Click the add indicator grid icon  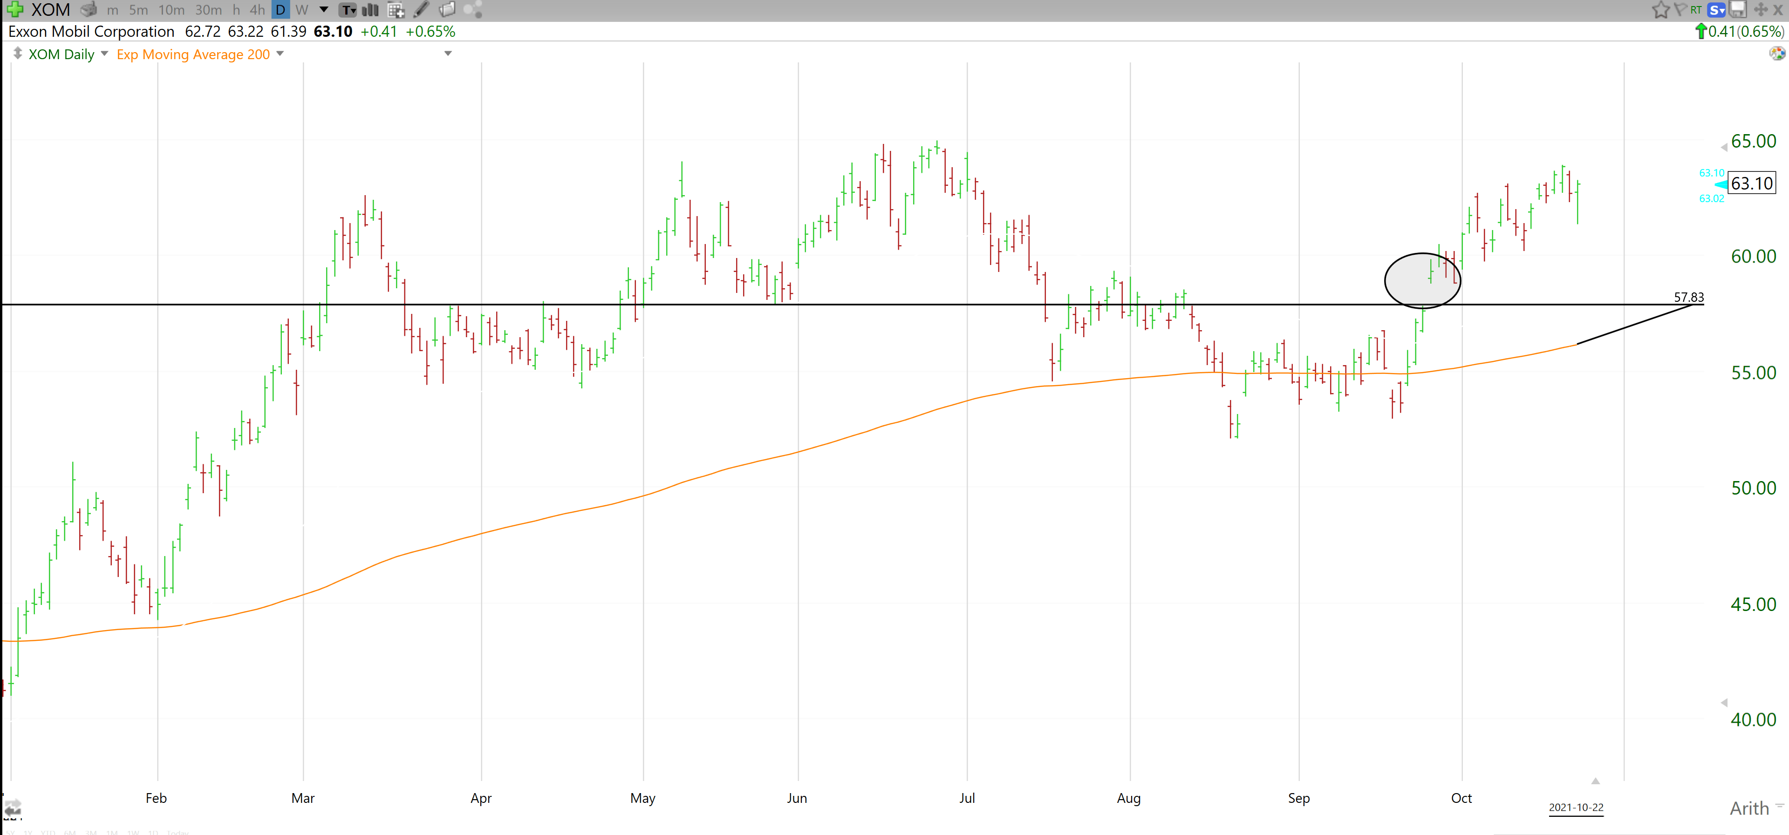point(396,10)
